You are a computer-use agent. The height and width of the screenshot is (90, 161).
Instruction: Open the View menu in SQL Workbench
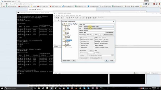(59, 16)
